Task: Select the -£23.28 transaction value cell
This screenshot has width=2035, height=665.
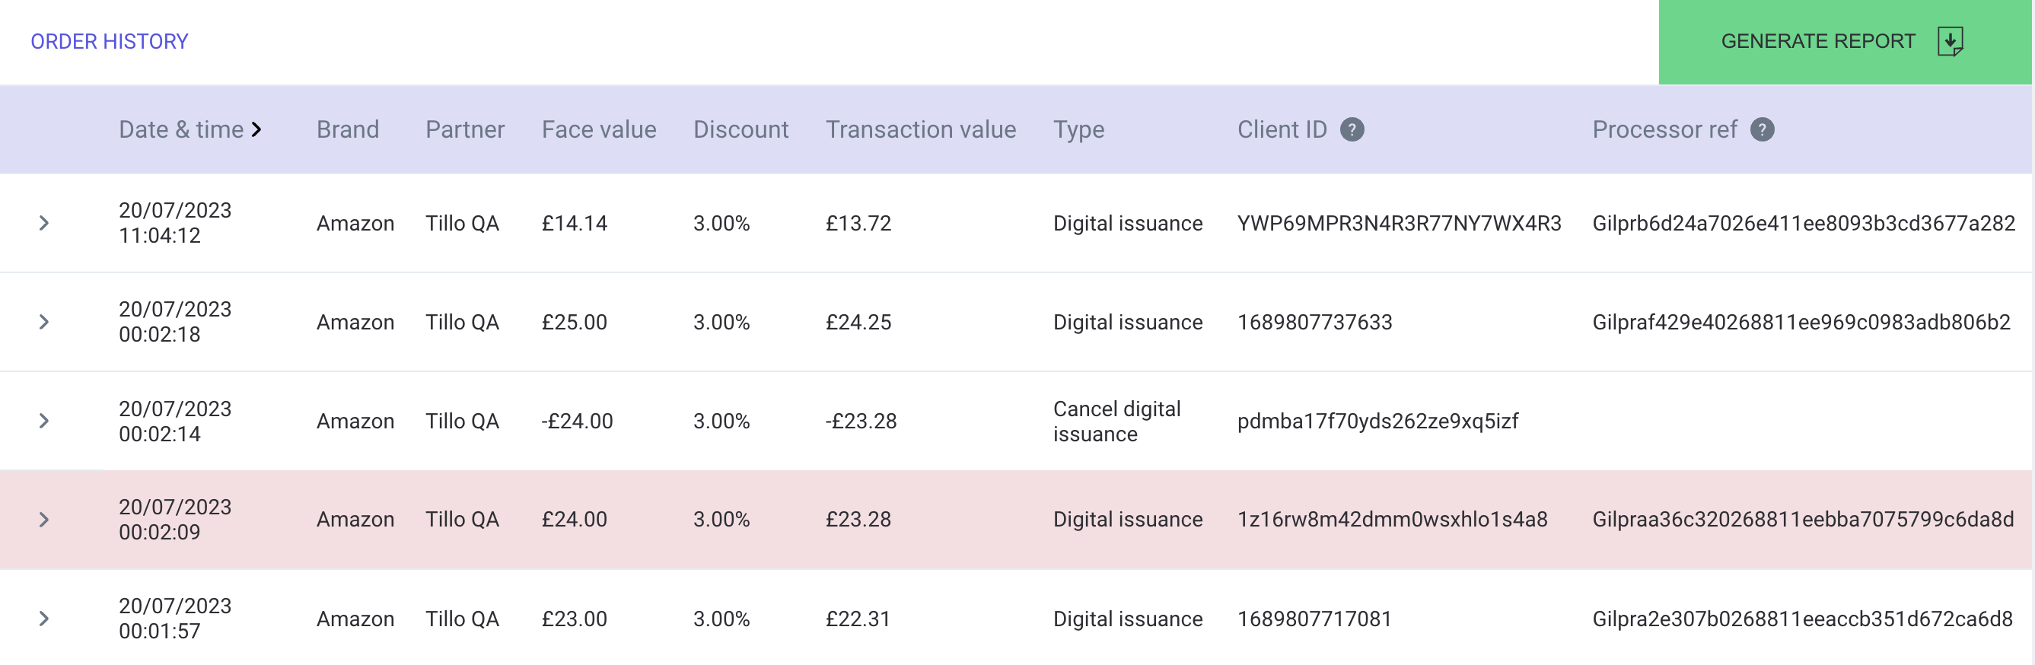Action: pos(861,421)
